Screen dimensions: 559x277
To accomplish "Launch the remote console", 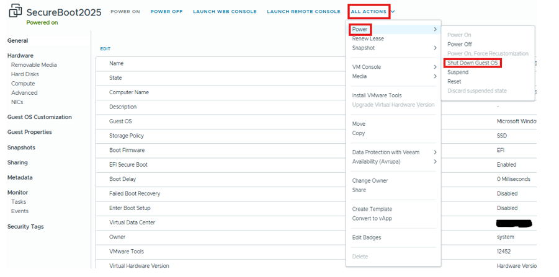I will pyautogui.click(x=304, y=12).
